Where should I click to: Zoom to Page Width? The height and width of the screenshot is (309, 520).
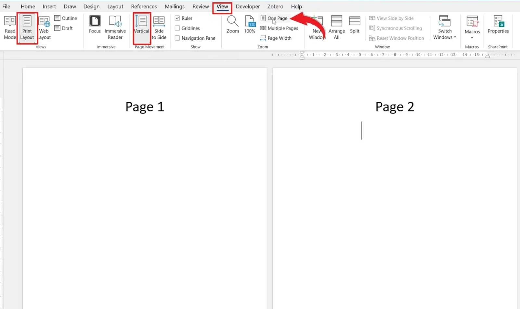pos(276,38)
